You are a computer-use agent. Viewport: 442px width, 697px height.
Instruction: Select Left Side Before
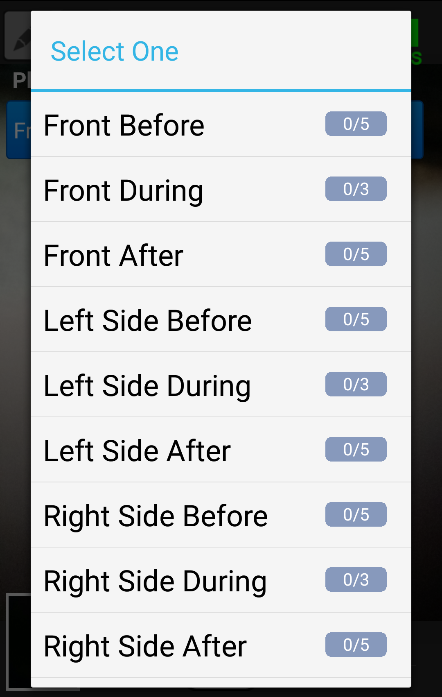pos(148,321)
